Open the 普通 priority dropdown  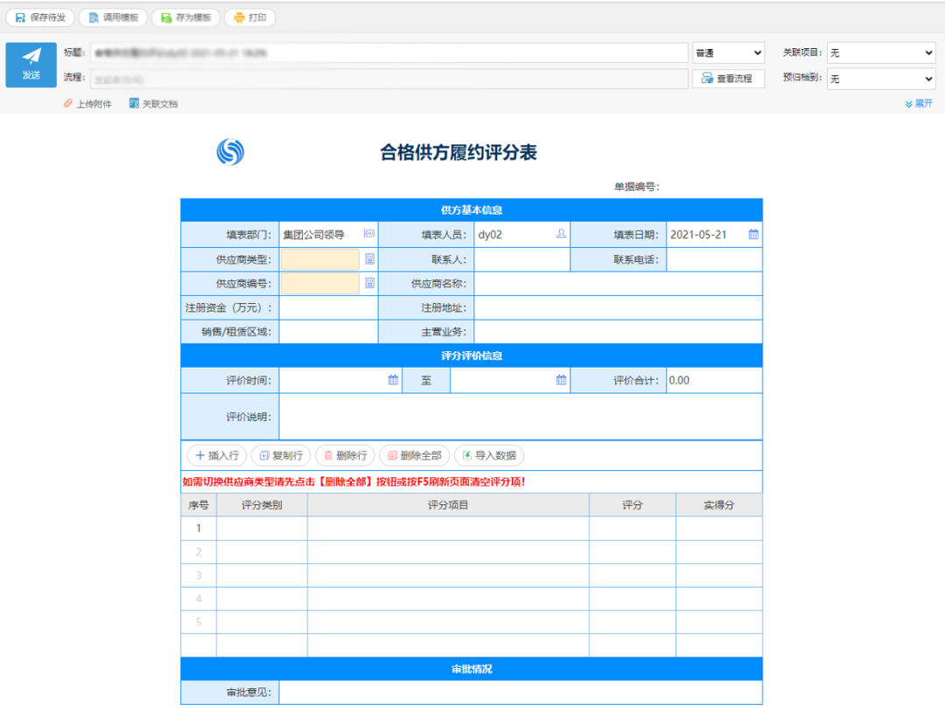[729, 53]
